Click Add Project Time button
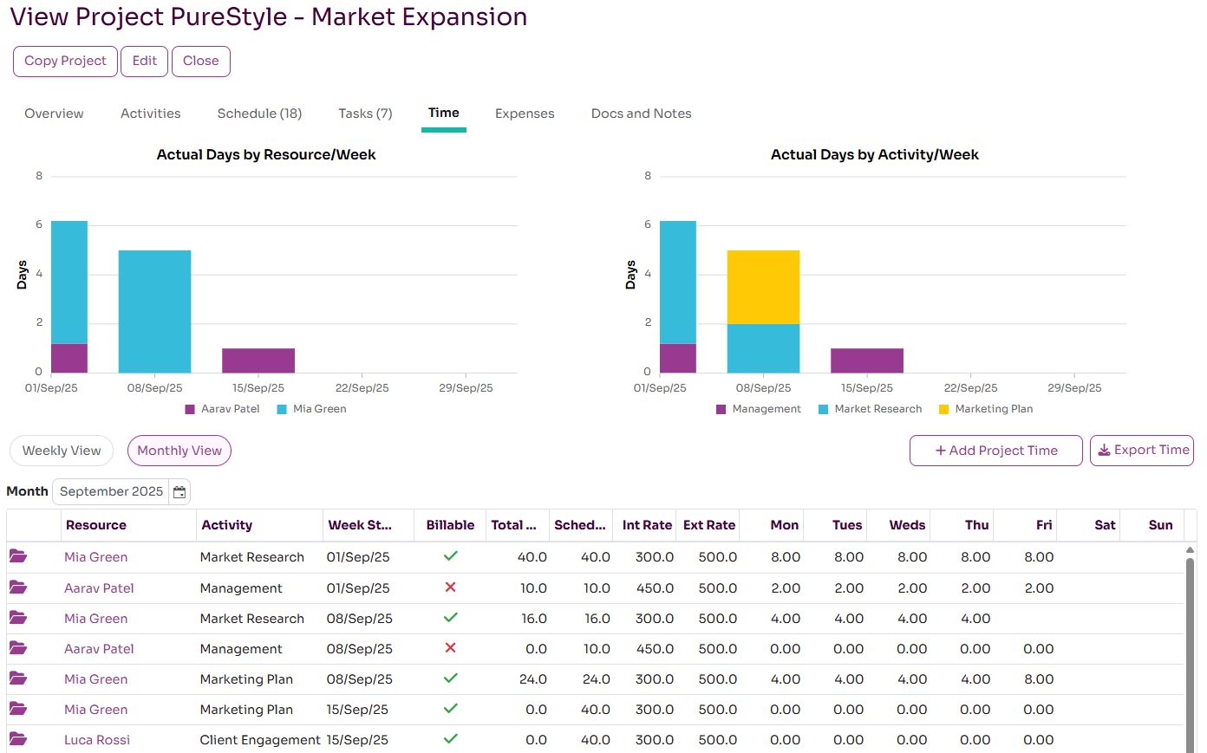Viewport: 1207px width, 753px height. [995, 451]
